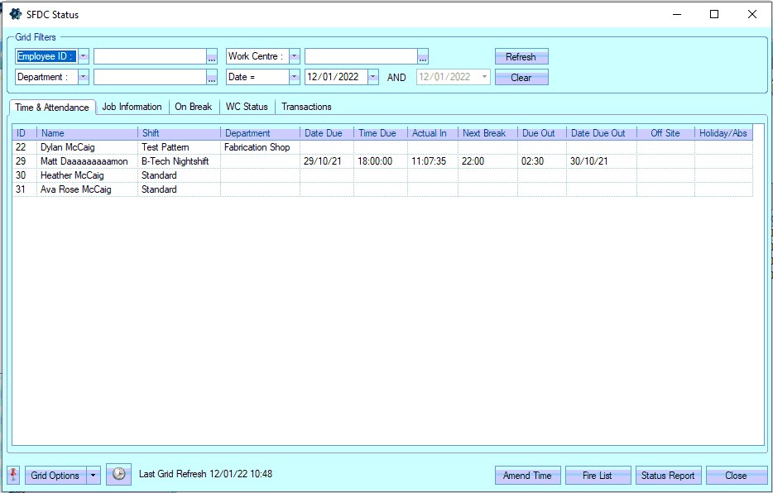This screenshot has height=493, width=773.
Task: Select the Matt Daaaaaaaaamon row
Action: (84, 161)
